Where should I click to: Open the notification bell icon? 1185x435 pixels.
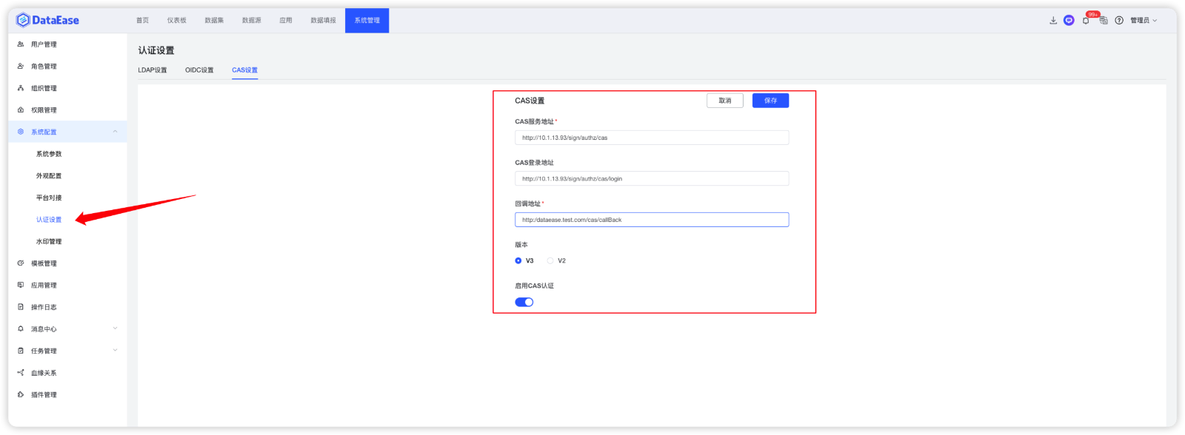pos(1086,21)
